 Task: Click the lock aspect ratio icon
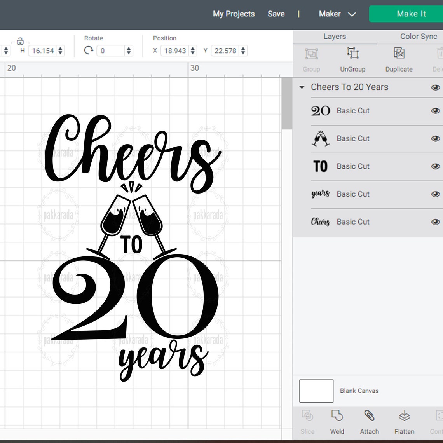[x=20, y=41]
